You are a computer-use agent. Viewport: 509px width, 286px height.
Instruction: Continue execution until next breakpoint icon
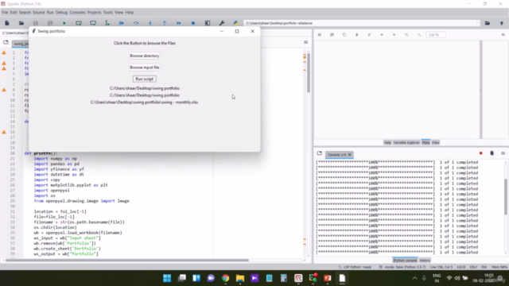point(178,23)
